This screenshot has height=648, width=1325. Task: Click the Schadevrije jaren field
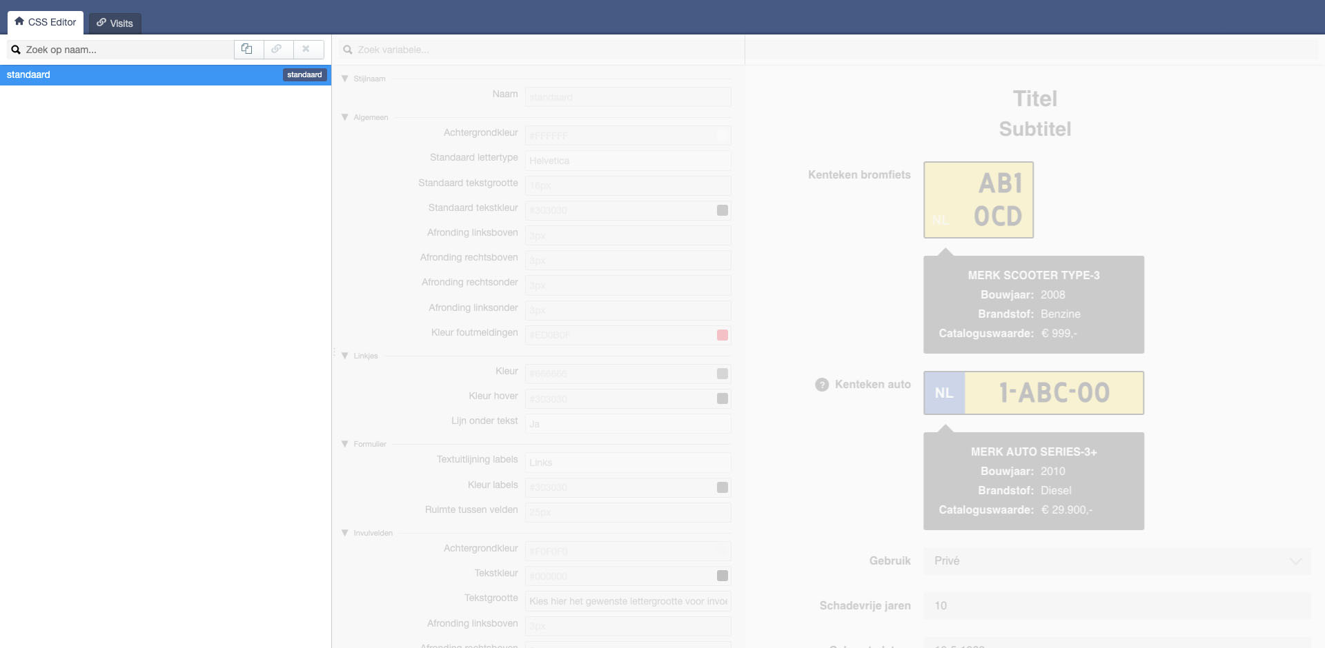1117,606
